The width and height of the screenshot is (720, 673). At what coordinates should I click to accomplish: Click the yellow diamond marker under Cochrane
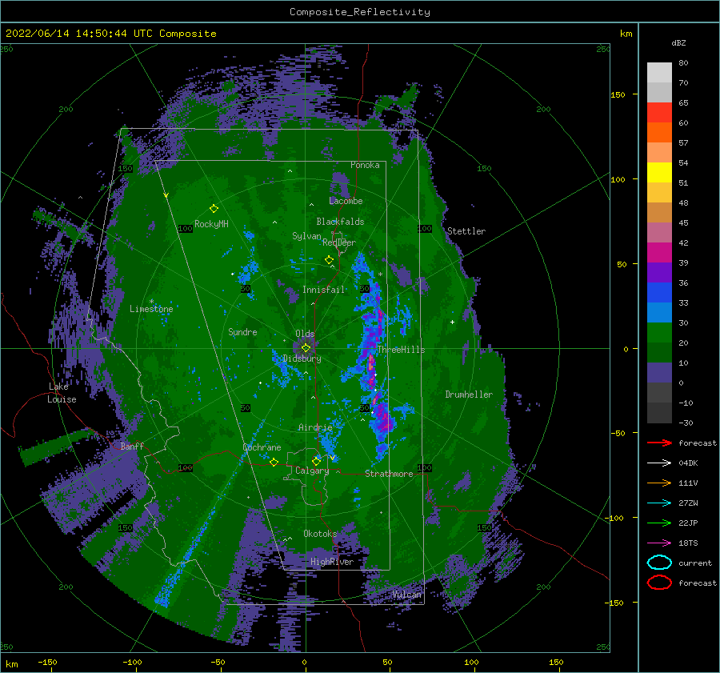point(274,463)
